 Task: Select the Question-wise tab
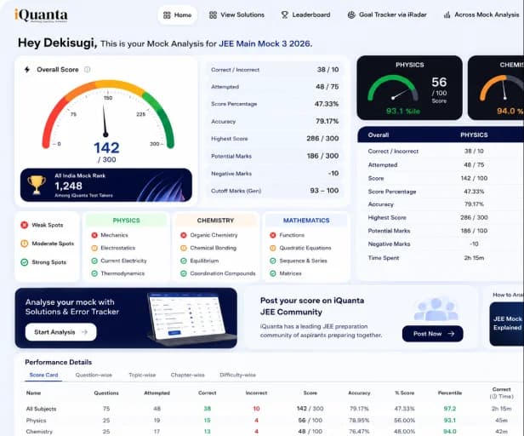[94, 375]
